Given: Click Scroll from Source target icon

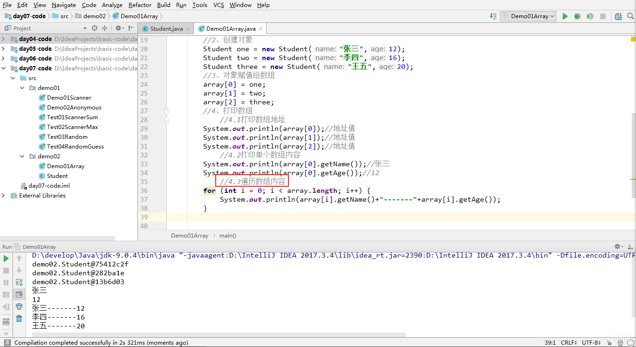Looking at the screenshot, I should 95,28.
